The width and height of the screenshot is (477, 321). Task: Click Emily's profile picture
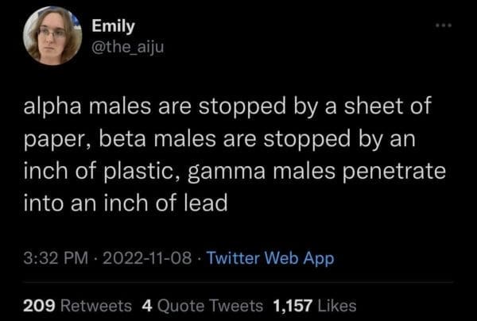[52, 36]
